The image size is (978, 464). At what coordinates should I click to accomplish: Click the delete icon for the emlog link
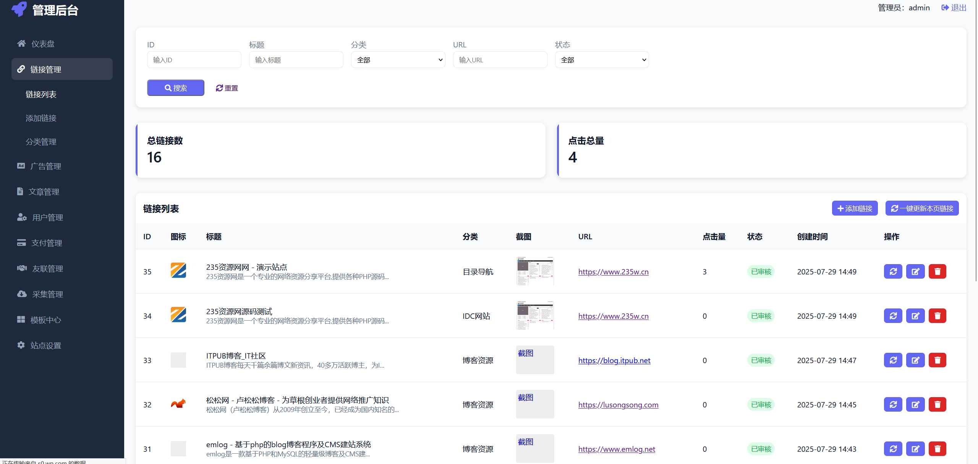point(937,449)
